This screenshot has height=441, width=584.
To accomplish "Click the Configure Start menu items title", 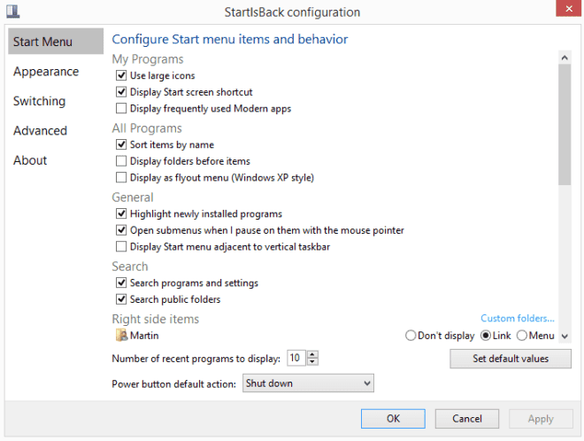I will [x=230, y=39].
